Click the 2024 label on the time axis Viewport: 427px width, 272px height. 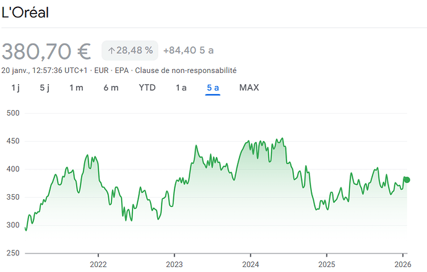250,263
